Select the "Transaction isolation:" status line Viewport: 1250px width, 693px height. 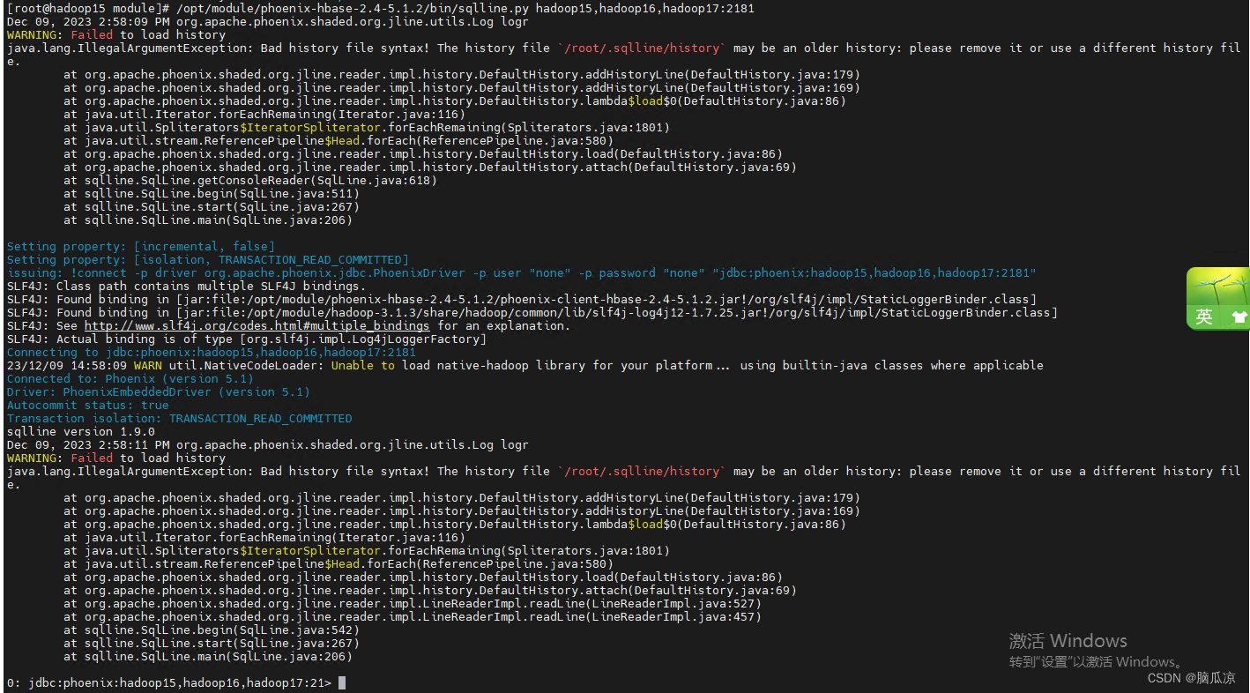coord(179,418)
